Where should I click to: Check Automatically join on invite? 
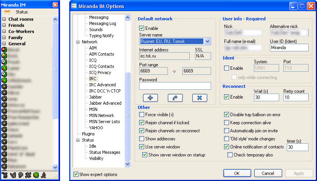[x=226, y=131]
